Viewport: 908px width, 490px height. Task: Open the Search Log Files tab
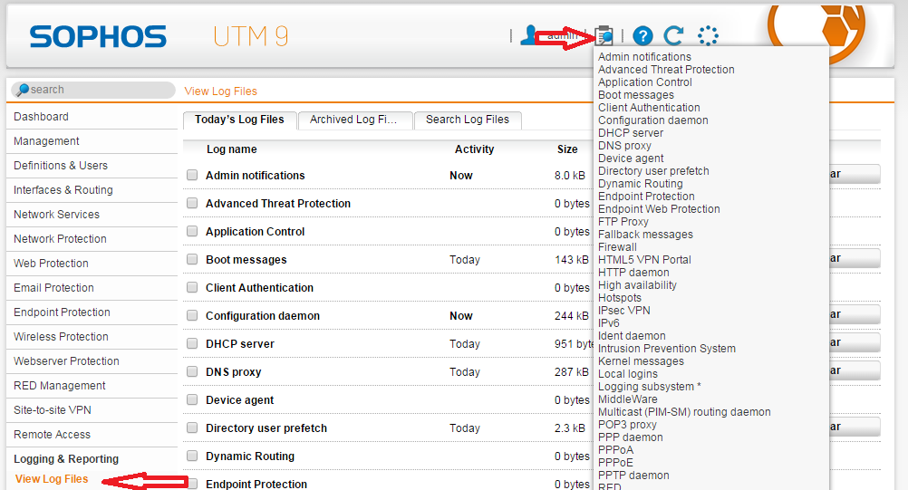click(x=468, y=120)
